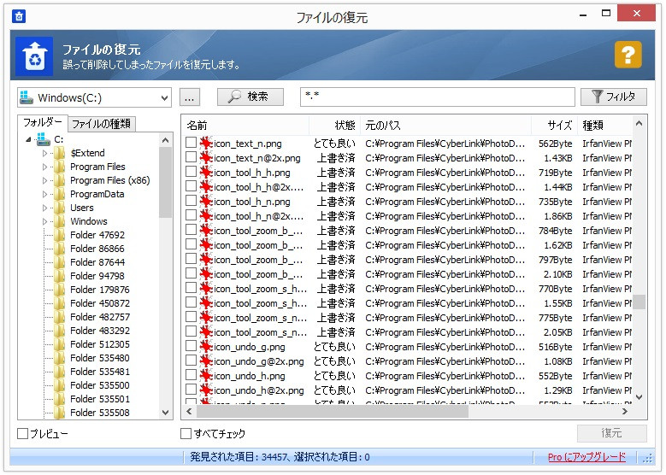
Task: Expand the Users folder tree node
Action: click(x=45, y=208)
